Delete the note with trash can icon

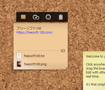coord(61,17)
